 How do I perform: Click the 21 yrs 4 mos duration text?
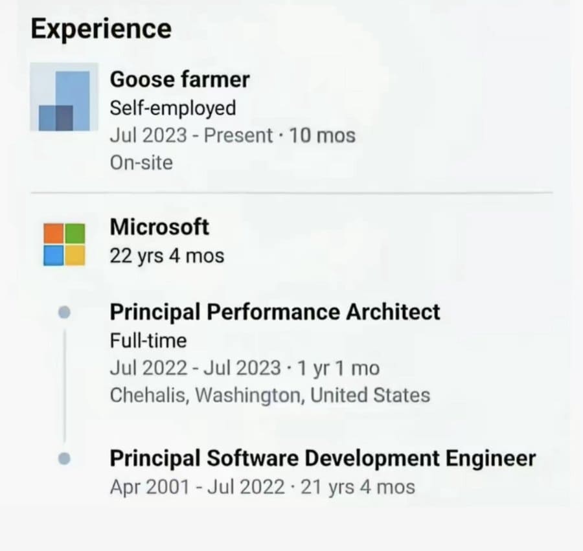tap(358, 487)
